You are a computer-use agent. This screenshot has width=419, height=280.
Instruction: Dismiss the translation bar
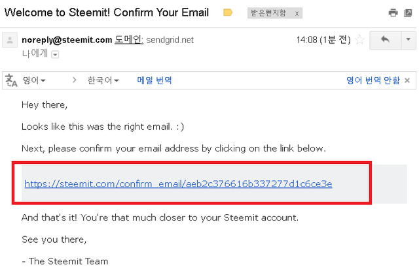click(407, 80)
